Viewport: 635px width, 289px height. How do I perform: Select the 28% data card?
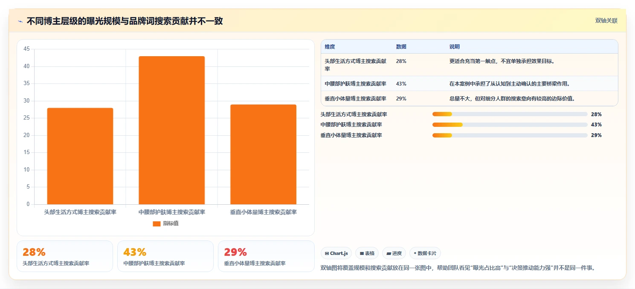coord(65,256)
